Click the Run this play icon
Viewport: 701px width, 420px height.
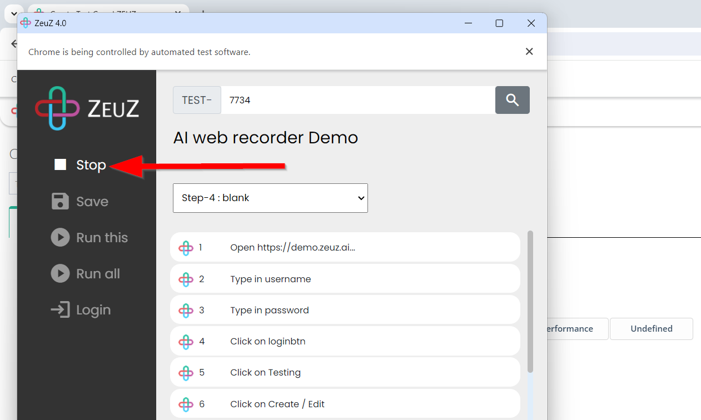[x=60, y=237]
